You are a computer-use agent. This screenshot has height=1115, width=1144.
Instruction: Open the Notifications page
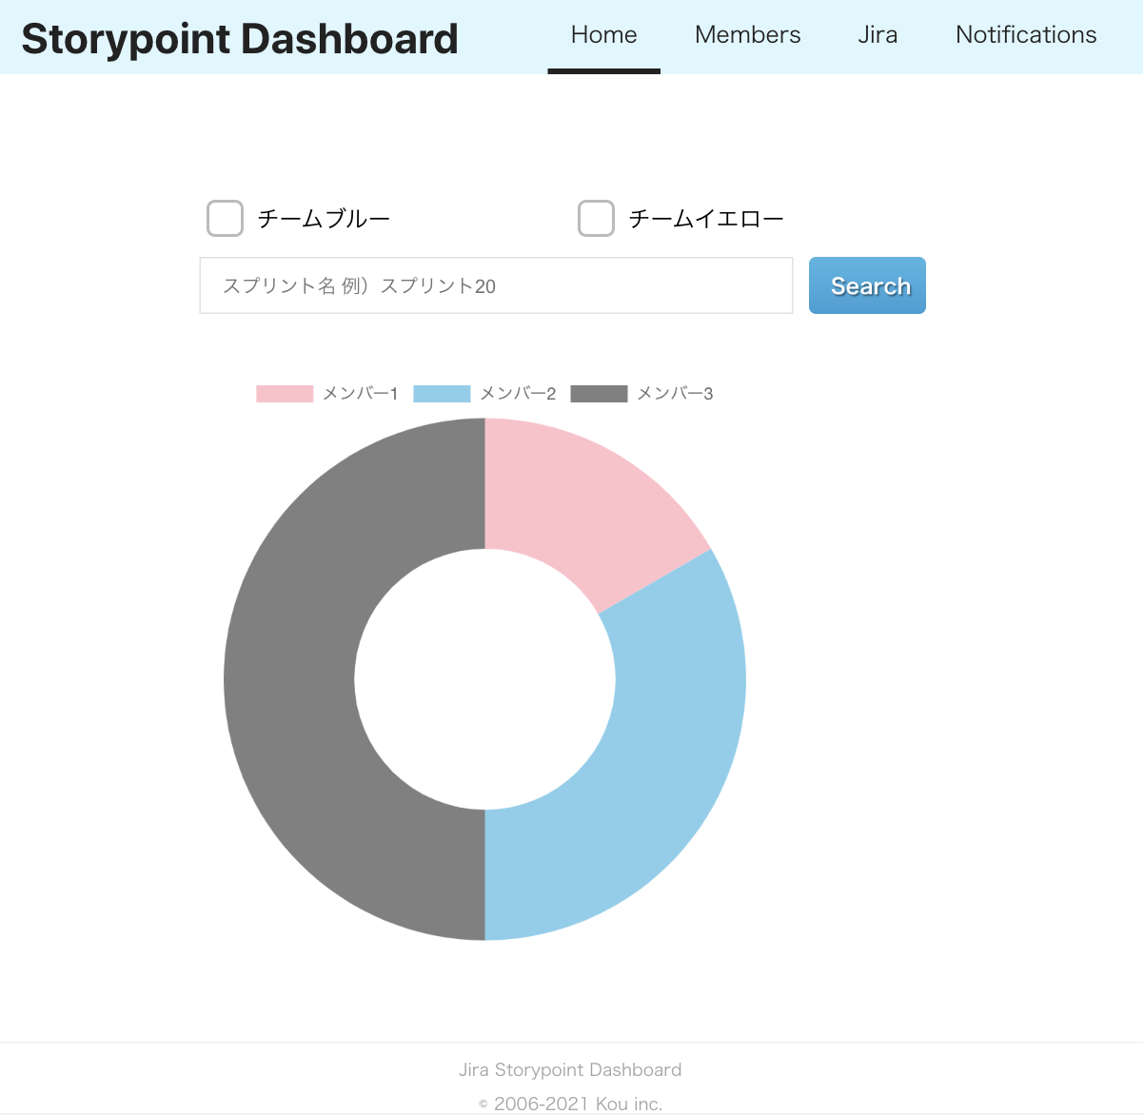coord(1025,34)
